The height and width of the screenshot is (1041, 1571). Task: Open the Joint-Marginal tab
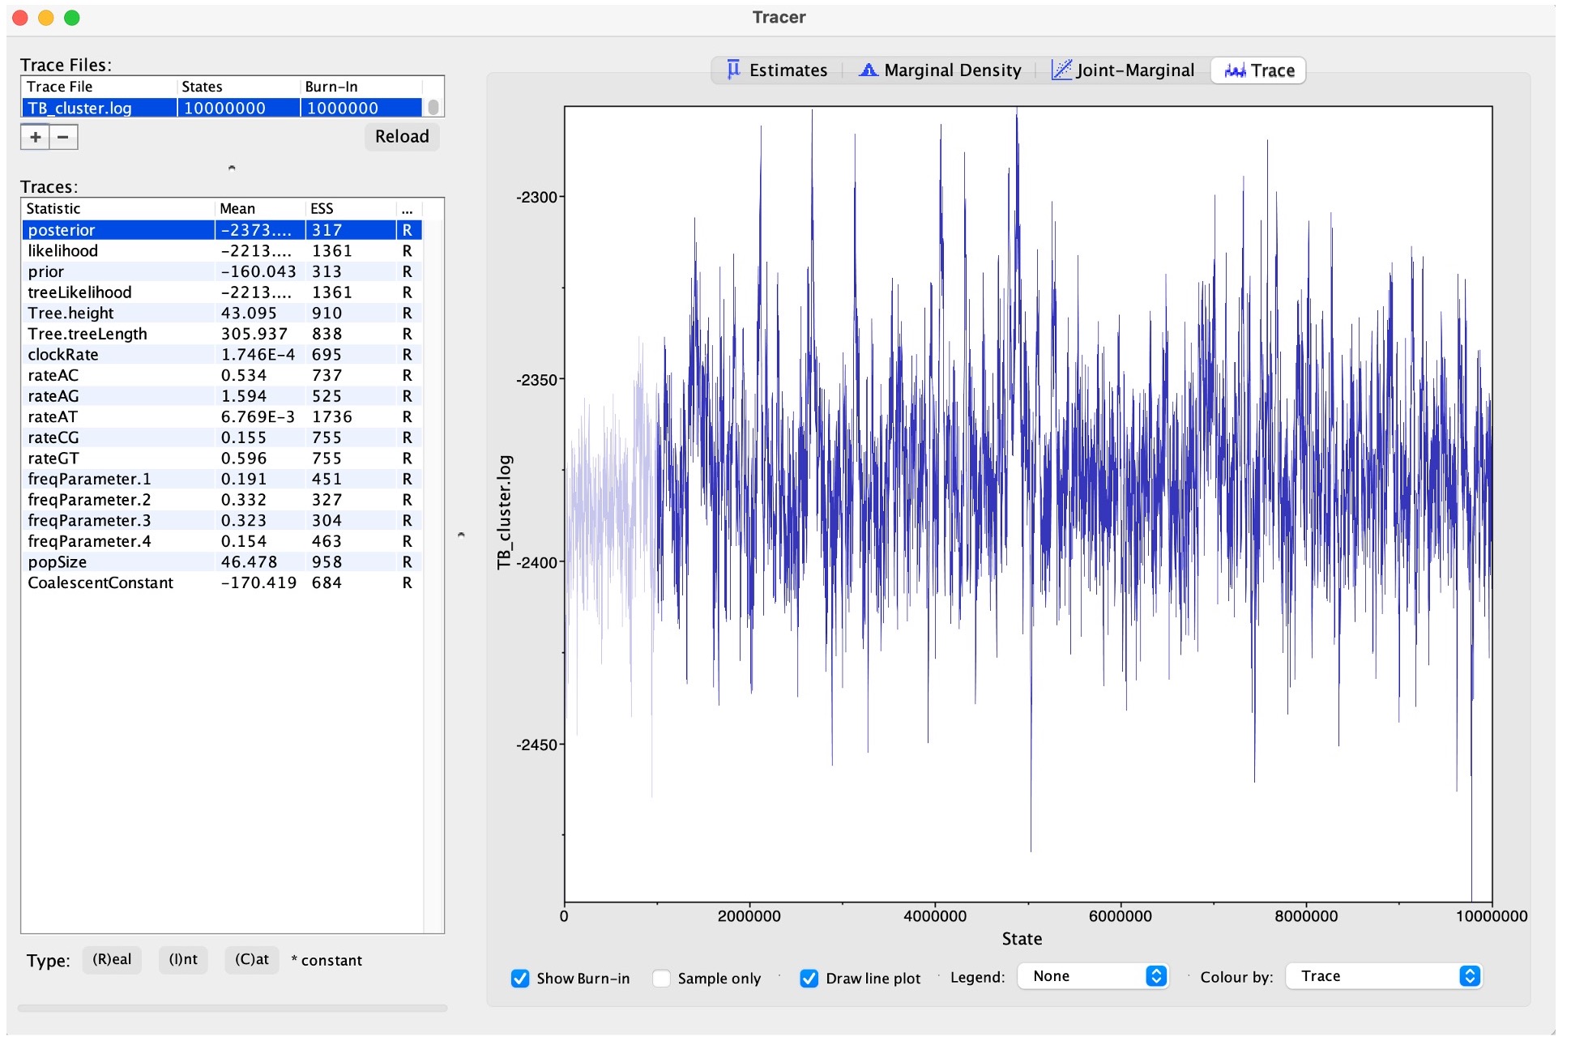coord(1122,70)
